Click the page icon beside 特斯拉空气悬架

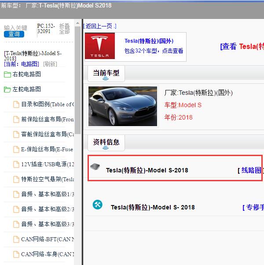[x=16, y=179]
